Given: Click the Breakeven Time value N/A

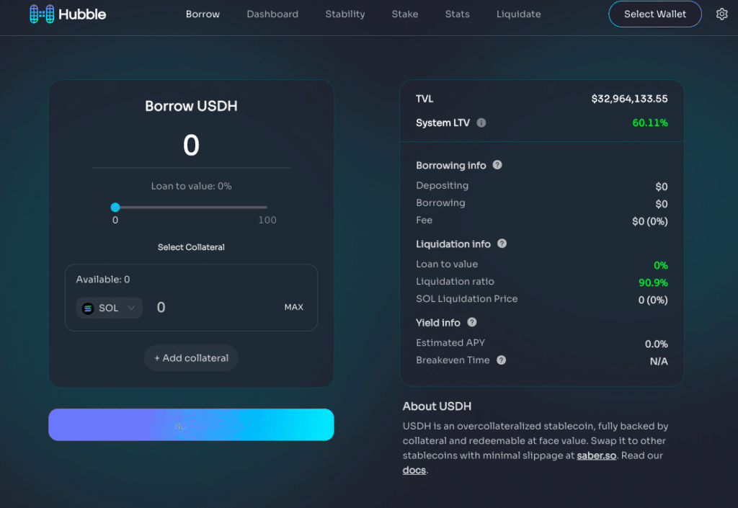Looking at the screenshot, I should [x=659, y=361].
